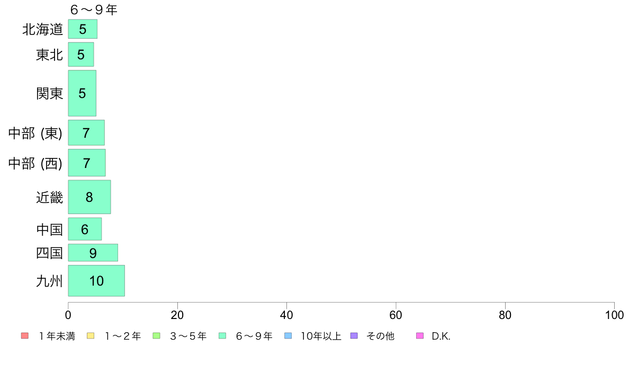Click the 100 tick on x-axis
Viewport: 629px width, 390px height.
tap(614, 315)
